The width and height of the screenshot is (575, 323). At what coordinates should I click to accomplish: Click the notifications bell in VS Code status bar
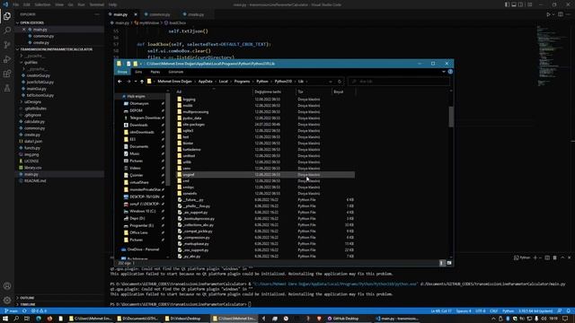click(569, 311)
